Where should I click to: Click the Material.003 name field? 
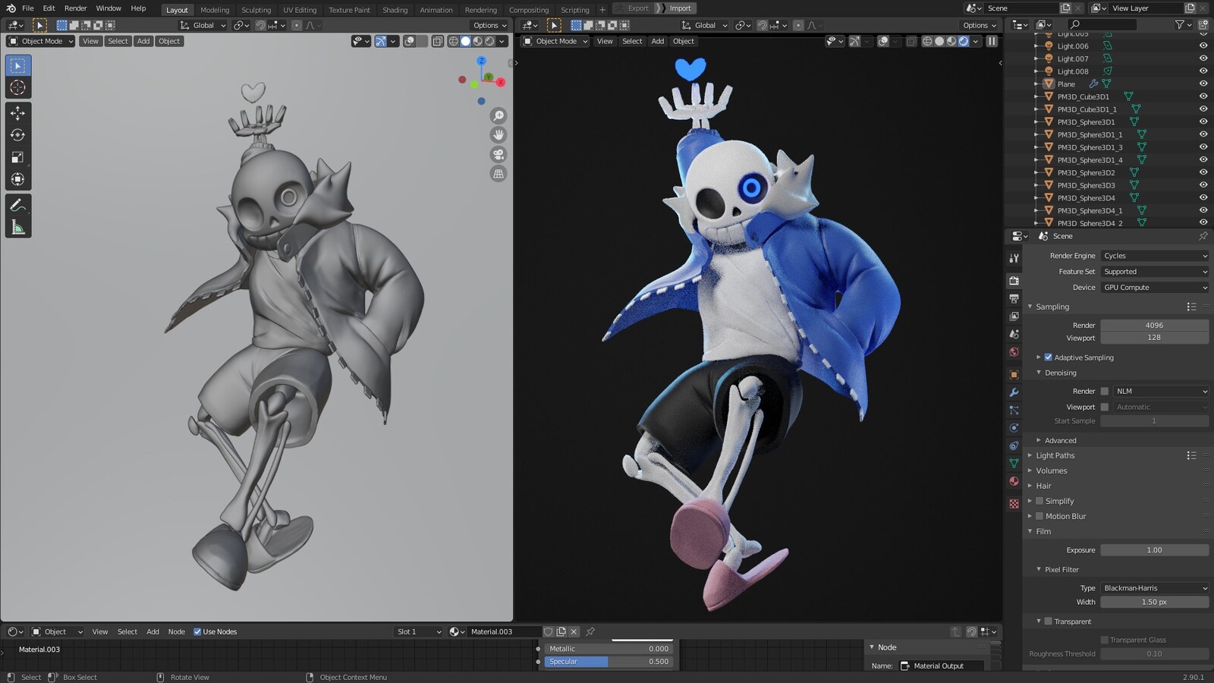pos(503,631)
